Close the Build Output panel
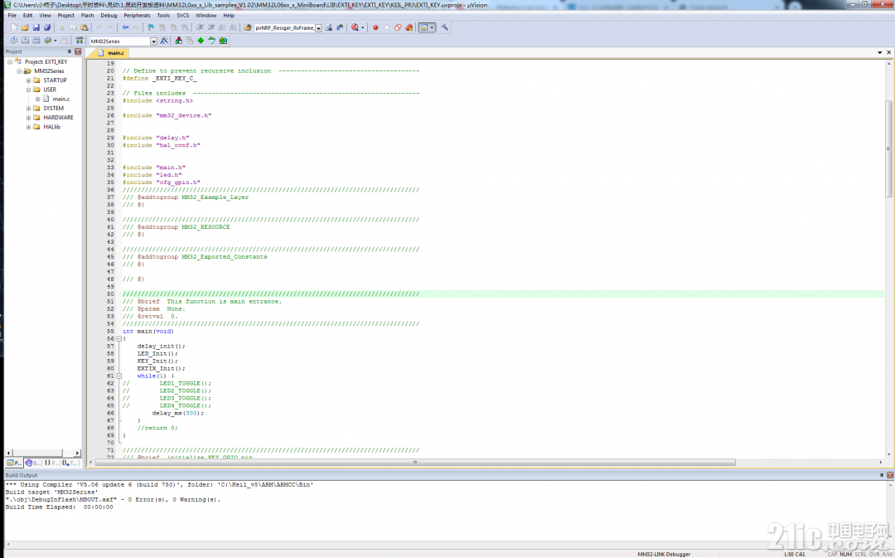895x558 pixels. 890,475
